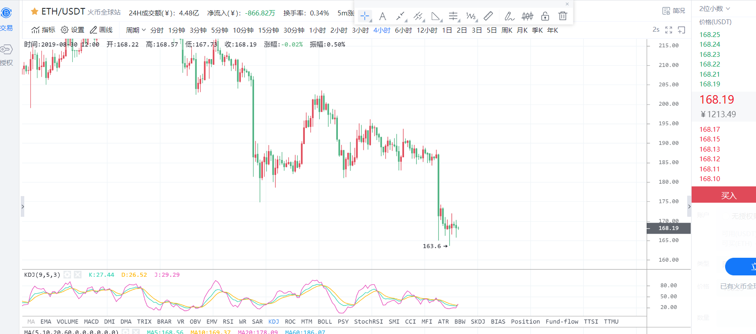Open the 简况 overview panel

(x=674, y=11)
